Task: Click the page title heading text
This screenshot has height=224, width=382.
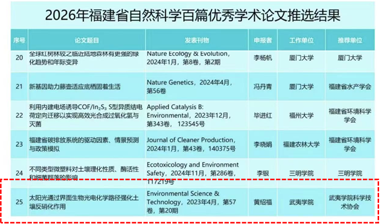Action: 192,15
